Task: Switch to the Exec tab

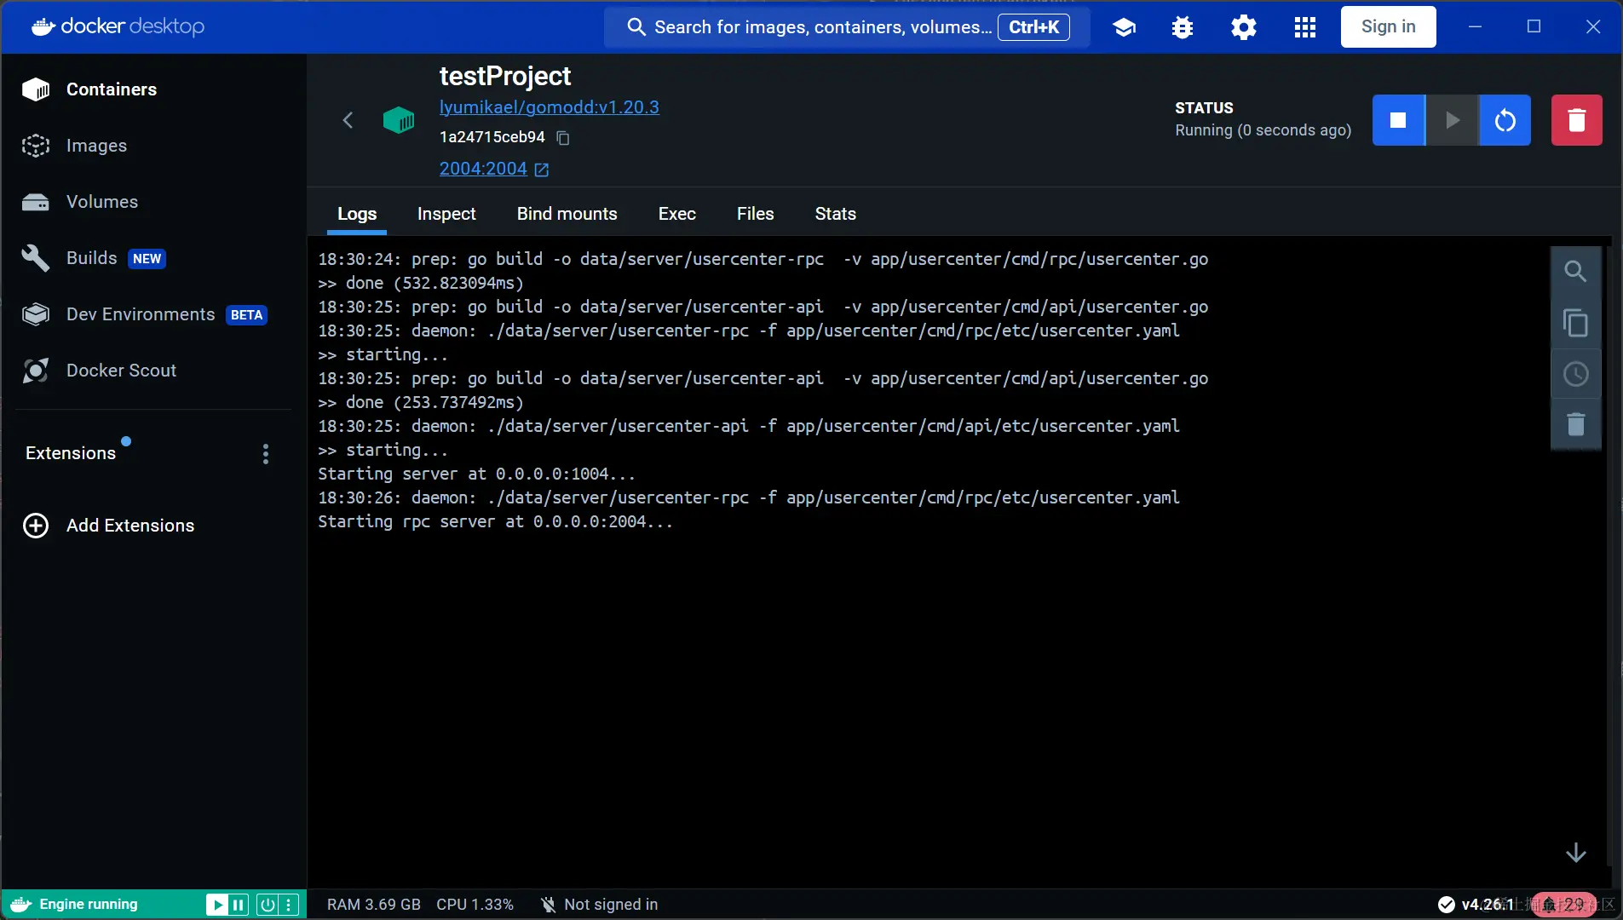Action: [677, 214]
